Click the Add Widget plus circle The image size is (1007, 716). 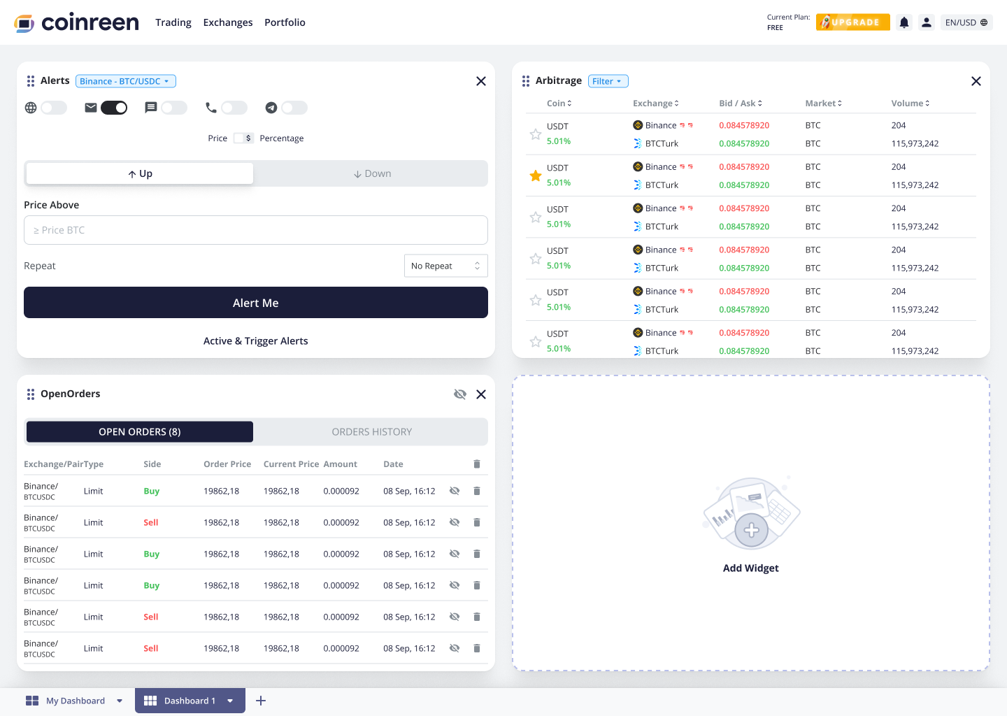click(x=752, y=530)
